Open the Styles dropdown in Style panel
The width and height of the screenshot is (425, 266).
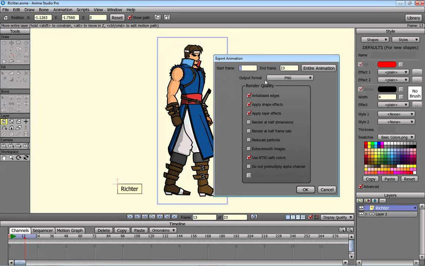(x=406, y=40)
